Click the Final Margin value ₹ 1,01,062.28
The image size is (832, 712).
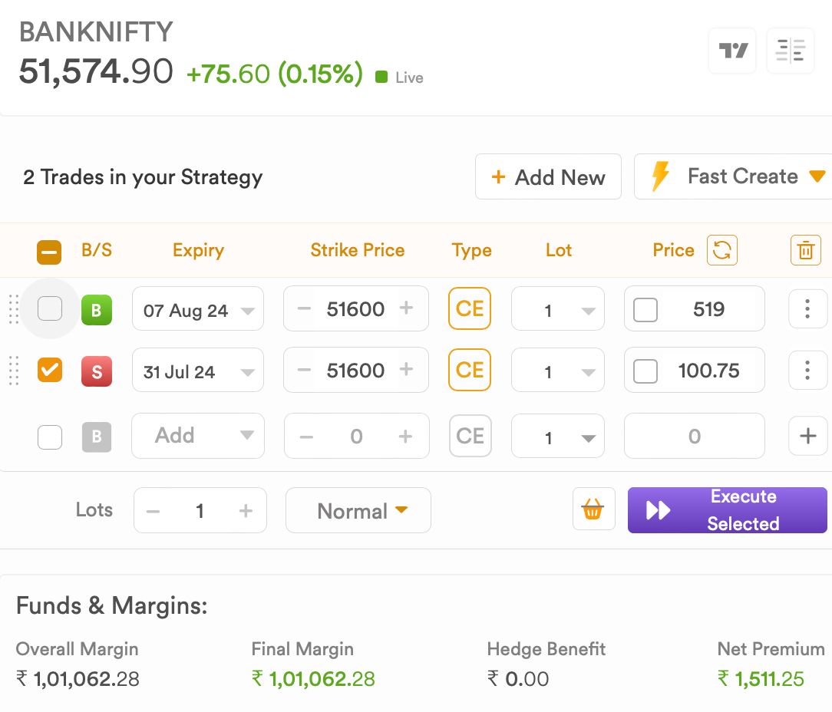(x=313, y=678)
